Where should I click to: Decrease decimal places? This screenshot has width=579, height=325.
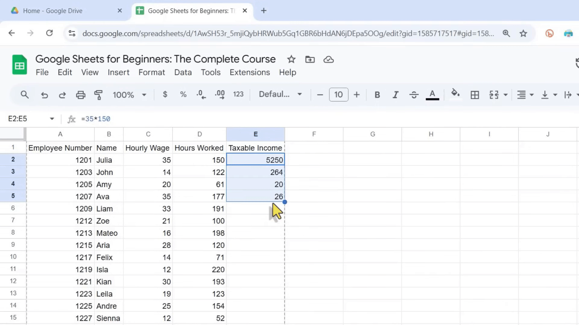pos(201,94)
